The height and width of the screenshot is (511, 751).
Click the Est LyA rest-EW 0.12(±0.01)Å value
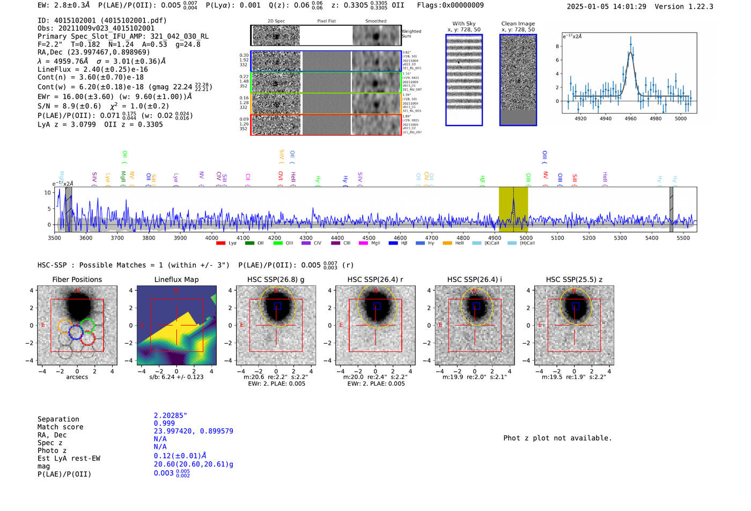pos(180,456)
